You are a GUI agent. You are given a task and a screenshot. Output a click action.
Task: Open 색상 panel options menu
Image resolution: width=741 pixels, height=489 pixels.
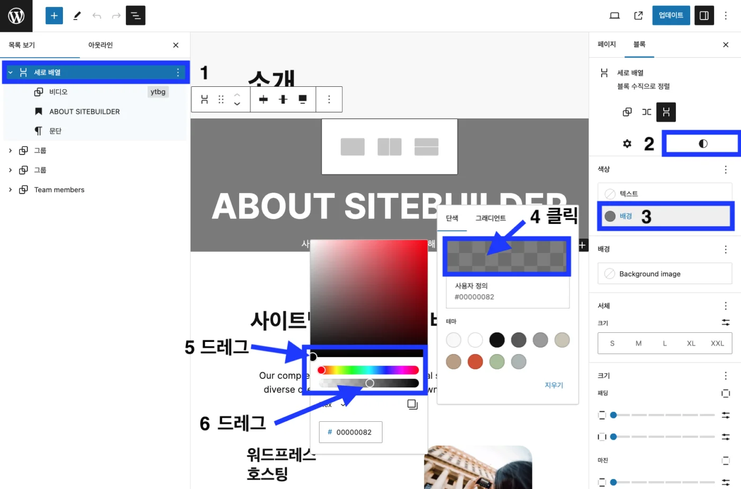tap(726, 169)
